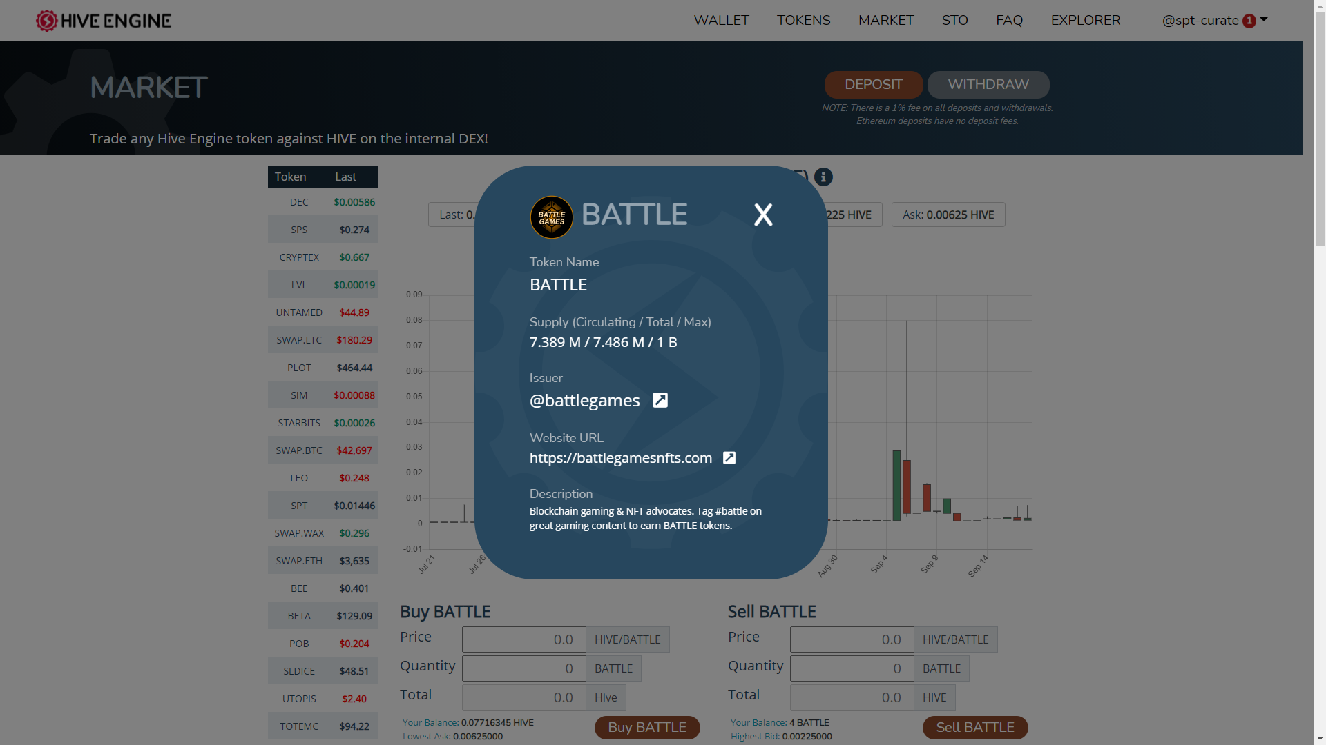The image size is (1326, 745).
Task: Click the Lowest Ask 0.00625000 value
Action: (478, 736)
